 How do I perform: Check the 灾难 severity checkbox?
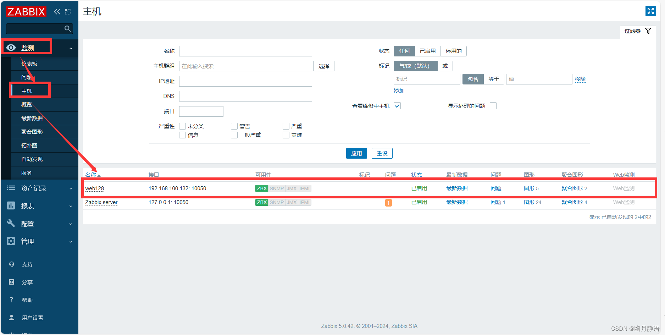pos(286,135)
